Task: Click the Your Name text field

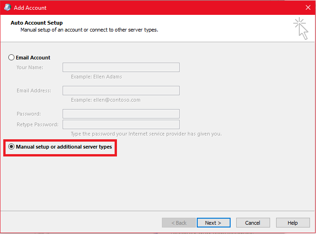Action: pos(121,67)
